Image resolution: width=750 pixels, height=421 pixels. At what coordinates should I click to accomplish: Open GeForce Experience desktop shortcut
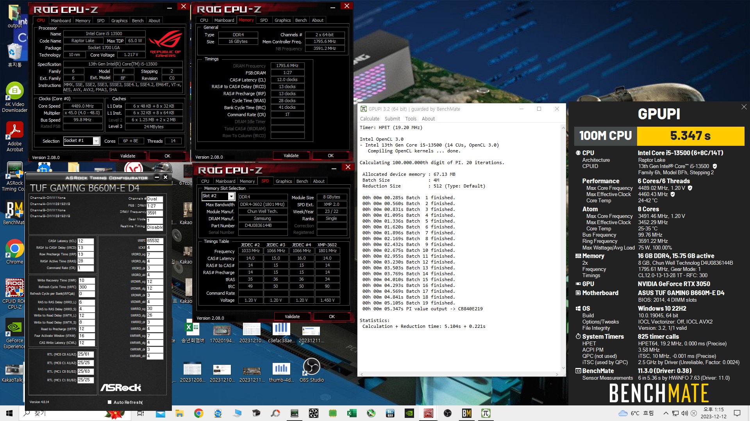[14, 333]
